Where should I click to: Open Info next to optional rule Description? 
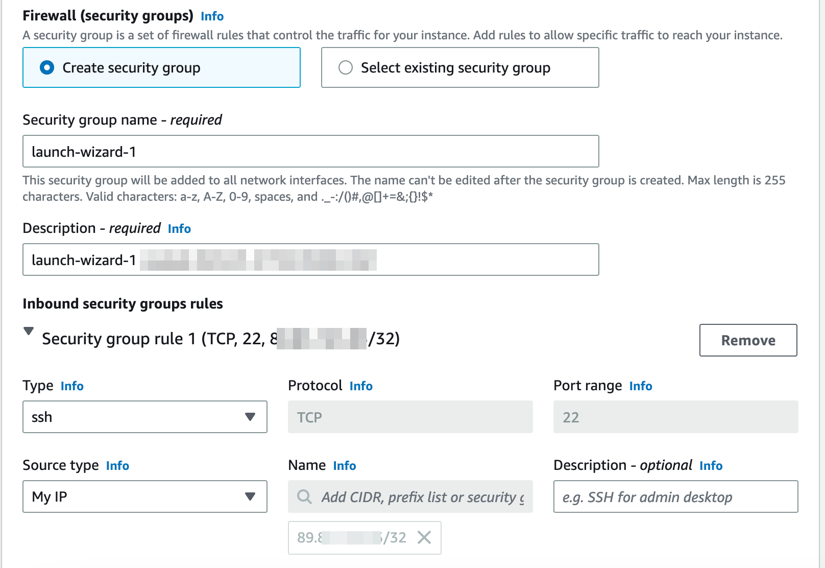(x=710, y=465)
